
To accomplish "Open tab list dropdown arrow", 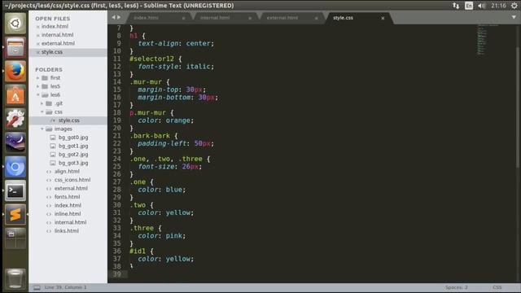I will pyautogui.click(x=514, y=17).
